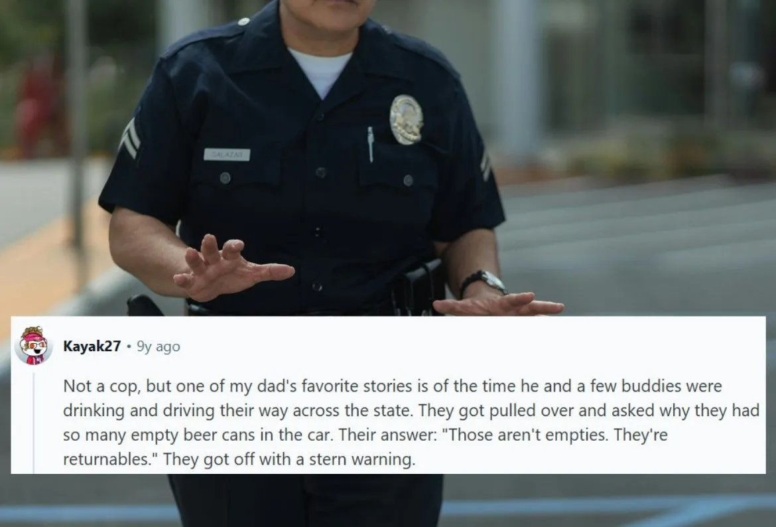Click the rank chevrons on the left sleeve

point(129,138)
